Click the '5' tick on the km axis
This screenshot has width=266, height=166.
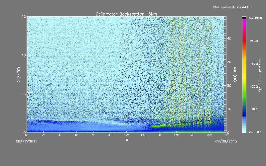[25, 94]
